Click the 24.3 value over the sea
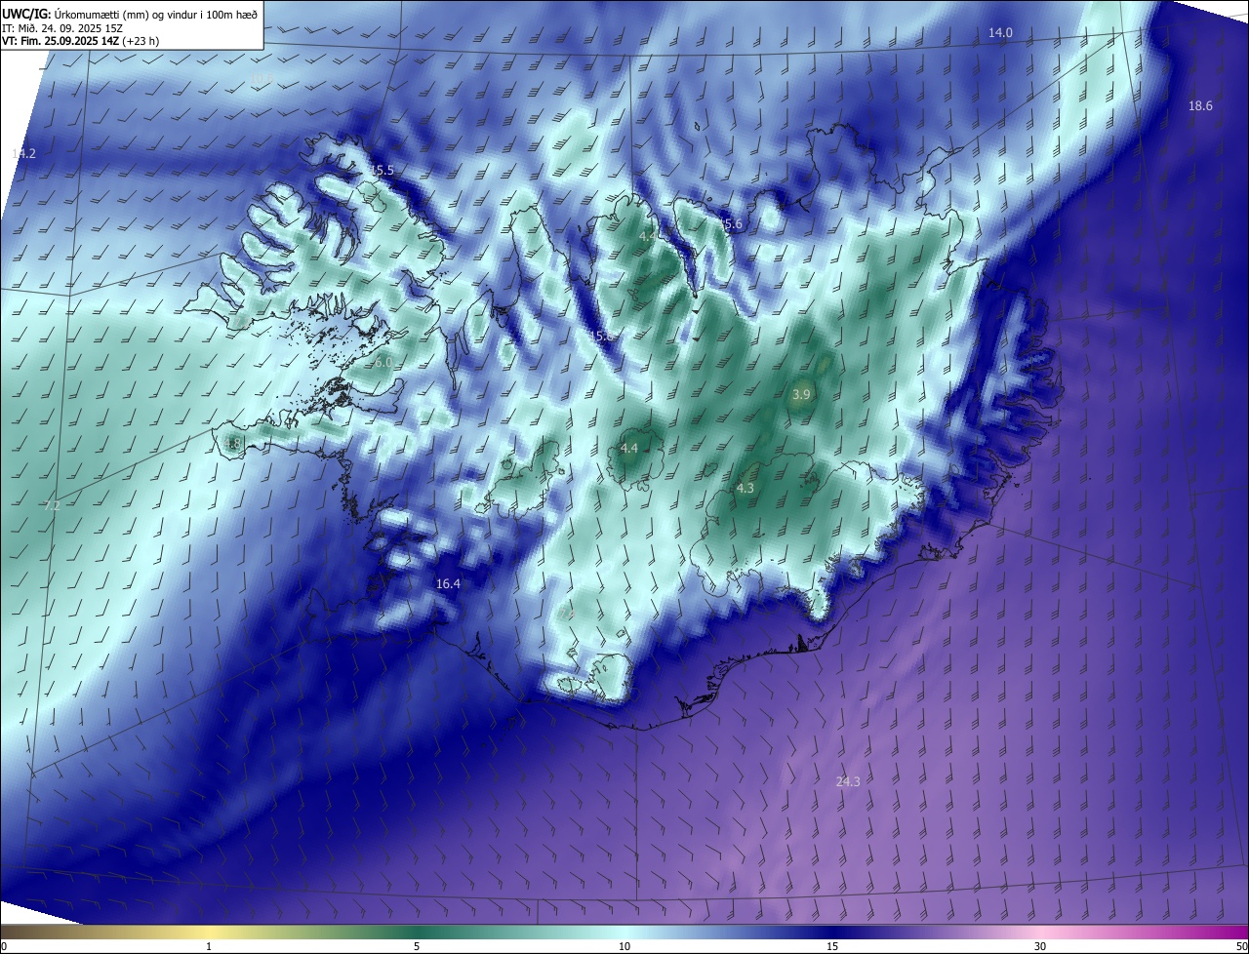This screenshot has height=954, width=1249. pyautogui.click(x=848, y=782)
